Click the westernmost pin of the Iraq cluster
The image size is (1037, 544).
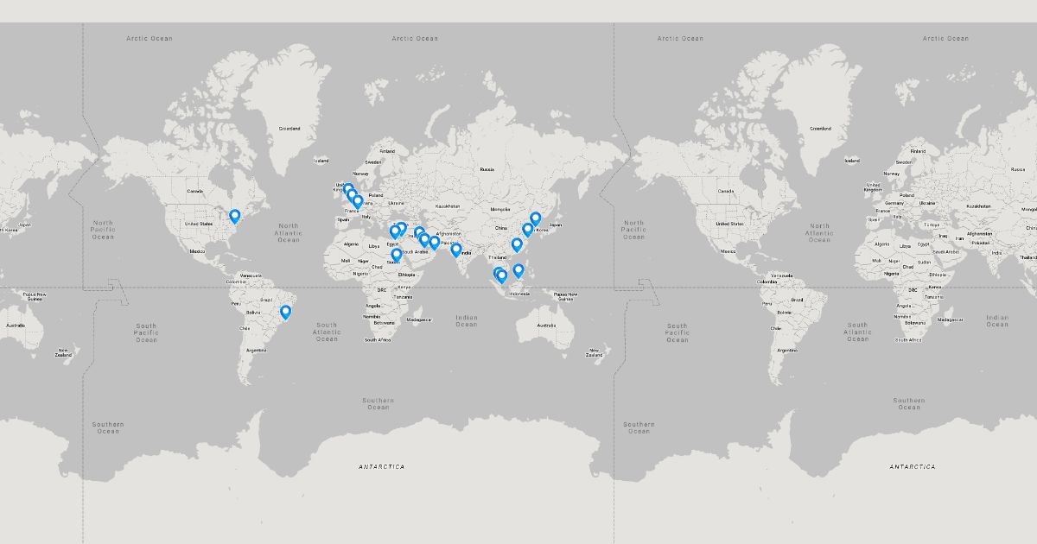click(419, 232)
